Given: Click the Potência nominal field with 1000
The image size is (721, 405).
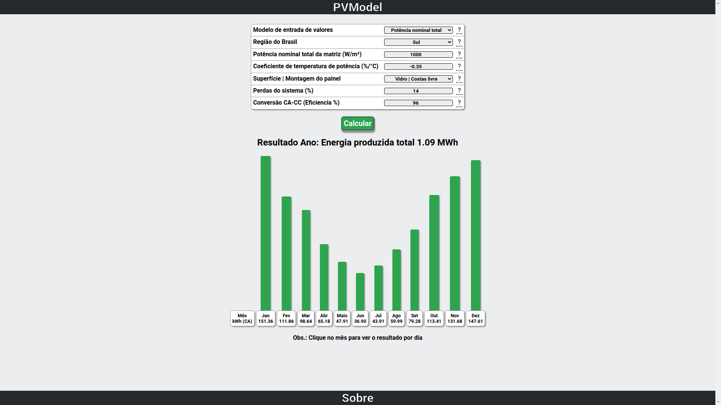Looking at the screenshot, I should click(418, 55).
